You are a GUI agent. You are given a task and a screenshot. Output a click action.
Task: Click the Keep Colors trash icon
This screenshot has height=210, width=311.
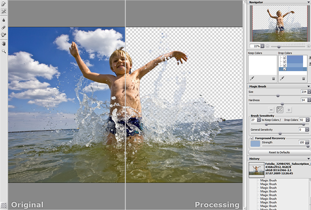point(273,79)
